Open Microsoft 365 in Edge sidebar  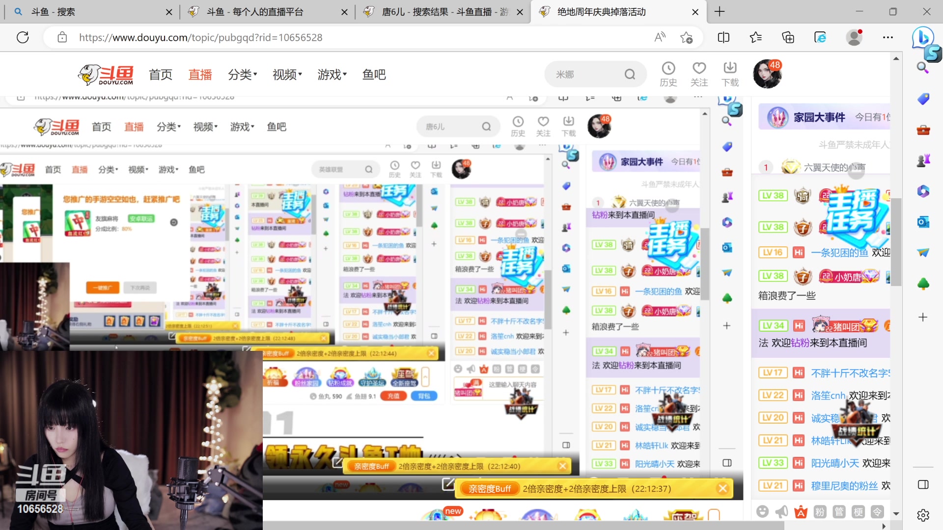pyautogui.click(x=923, y=191)
